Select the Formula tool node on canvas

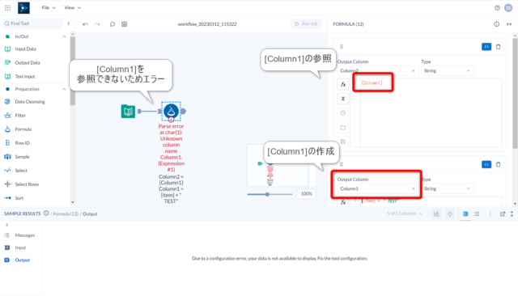point(171,112)
